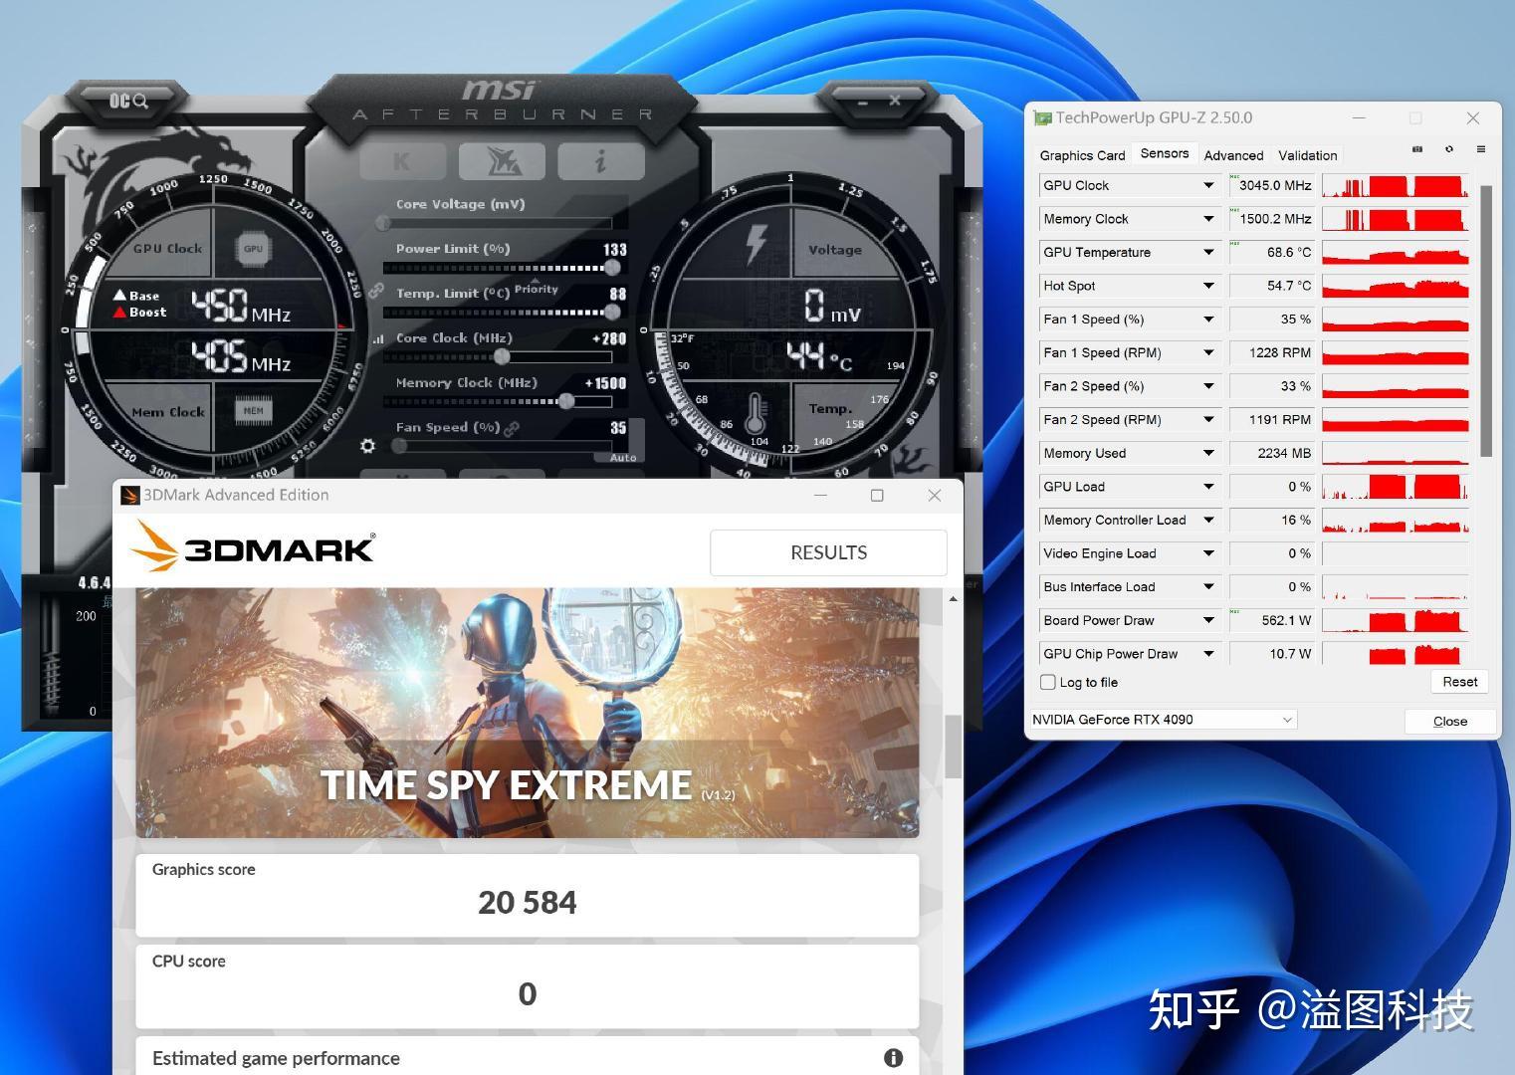Click the Core Clock slider handle
Screen dimensions: 1515x1075
[x=502, y=356]
